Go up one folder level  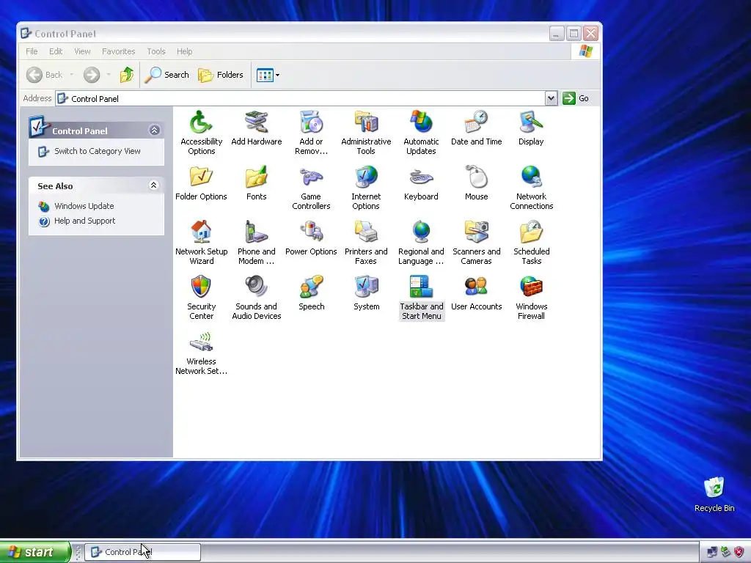pyautogui.click(x=127, y=75)
